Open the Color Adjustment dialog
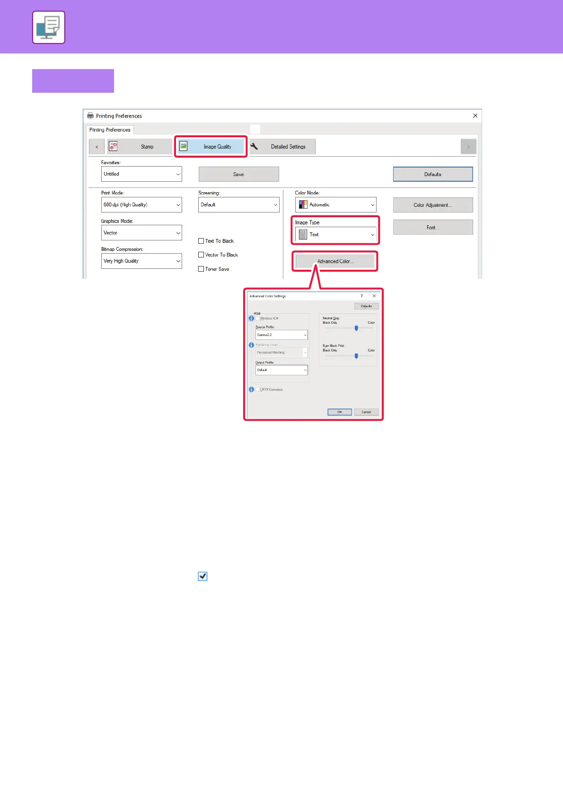The height and width of the screenshot is (797, 563). (x=432, y=205)
